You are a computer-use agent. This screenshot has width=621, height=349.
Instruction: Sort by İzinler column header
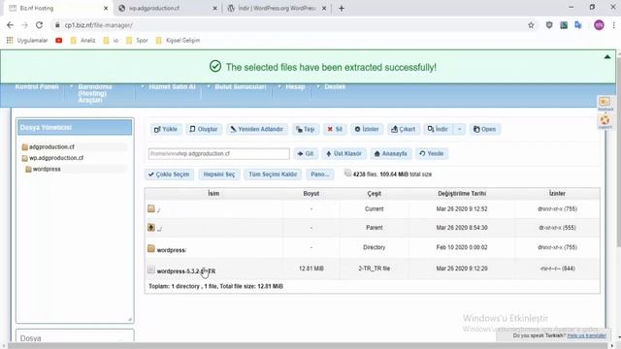(x=557, y=194)
